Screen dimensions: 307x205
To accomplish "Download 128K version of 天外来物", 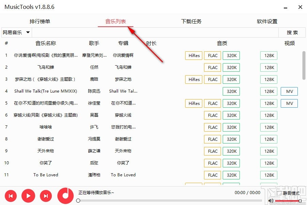I will tap(268, 151).
